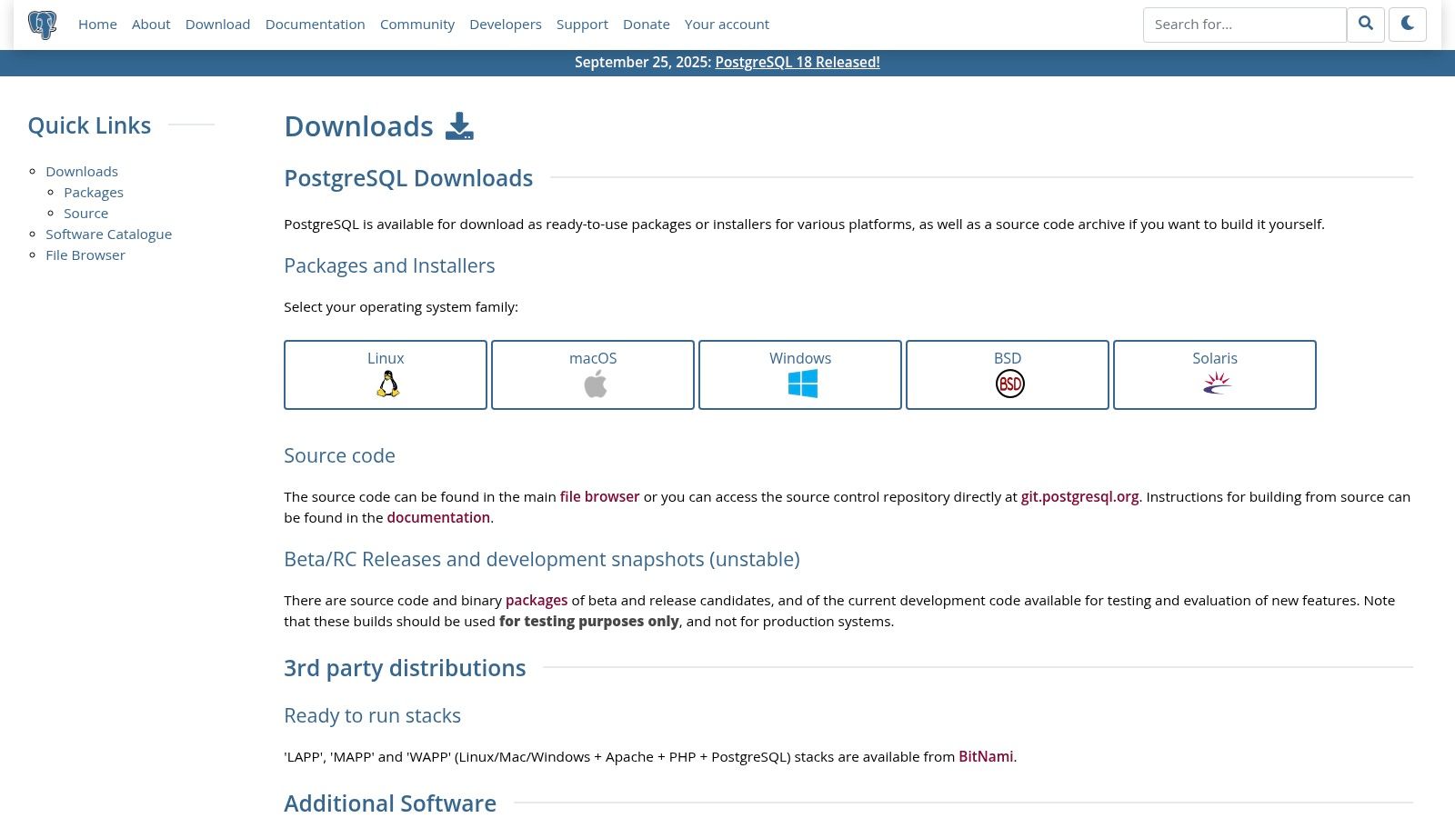Choose the macOS Apple logo
This screenshot has height=818, width=1455.
tap(595, 384)
